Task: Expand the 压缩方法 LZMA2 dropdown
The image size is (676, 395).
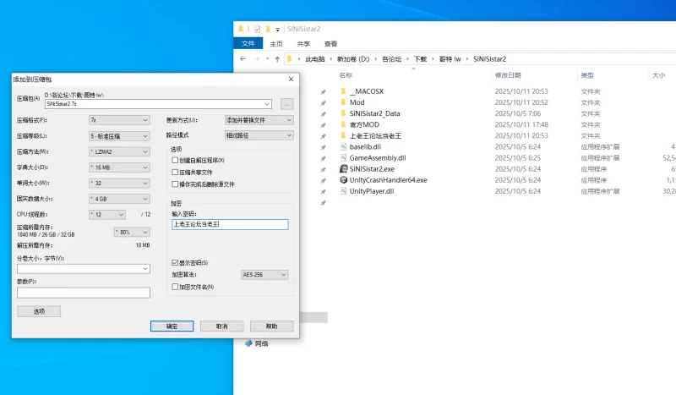Action: coord(119,151)
